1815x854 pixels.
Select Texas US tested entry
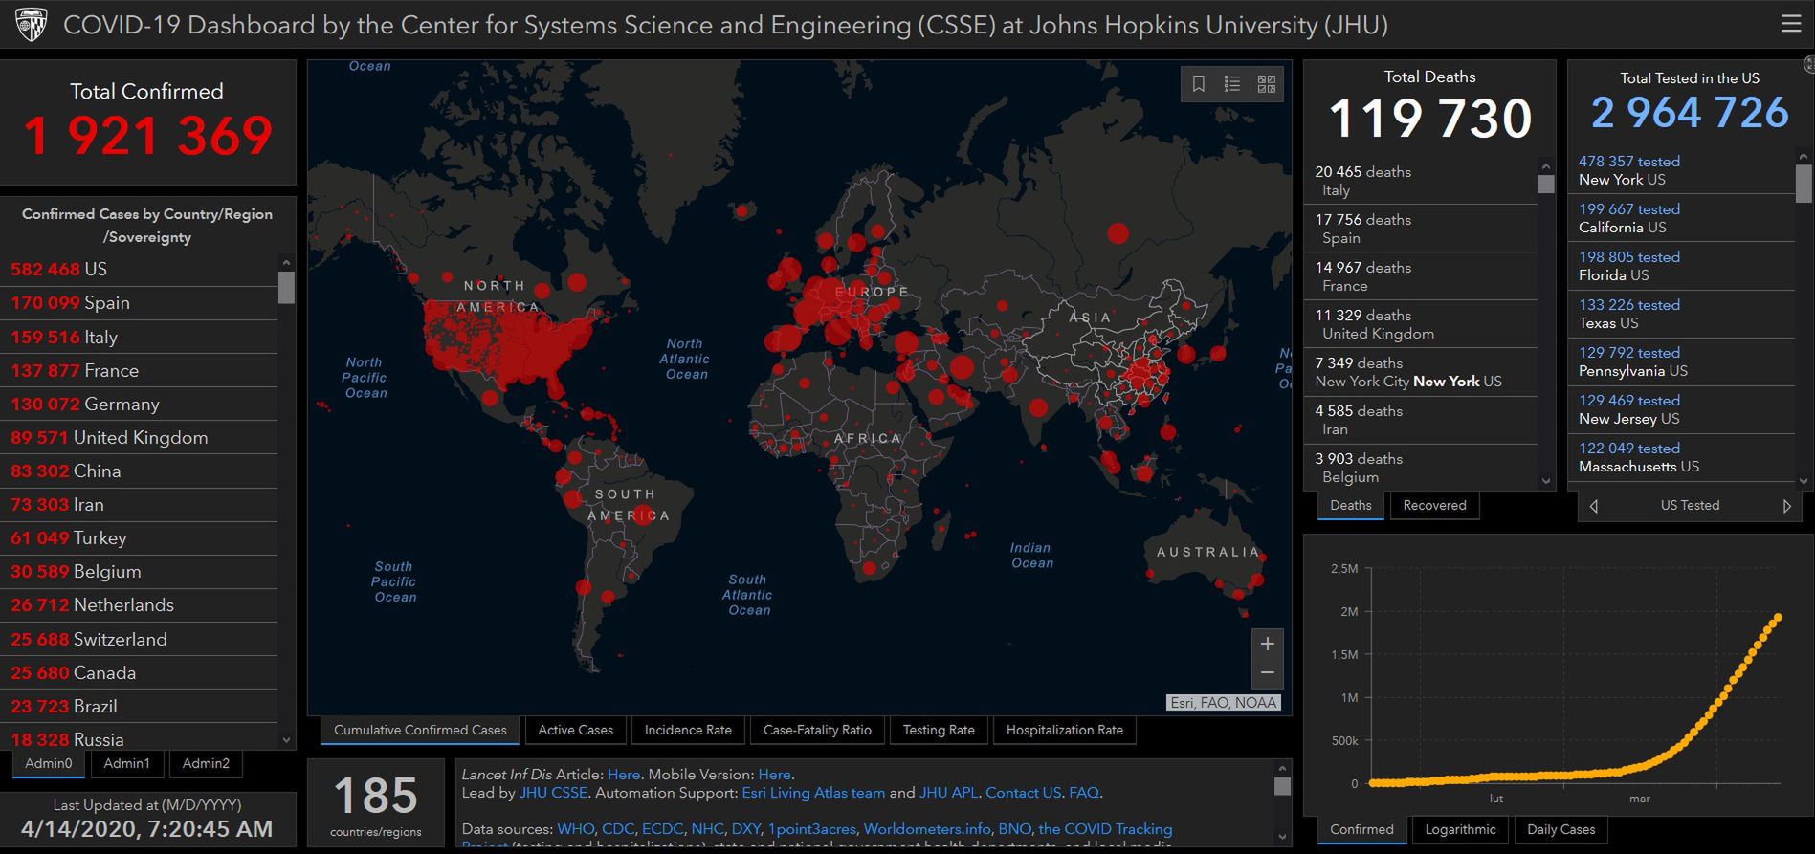(x=1682, y=314)
